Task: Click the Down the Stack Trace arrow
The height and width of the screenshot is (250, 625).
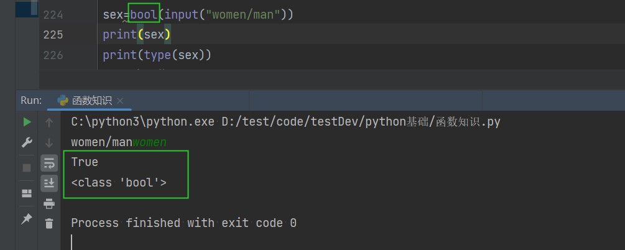Action: point(49,143)
